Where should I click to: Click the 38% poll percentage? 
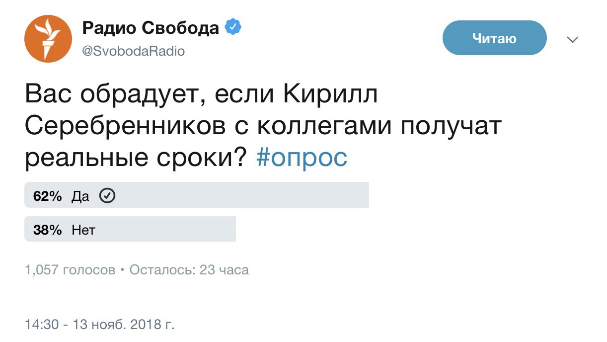point(47,230)
